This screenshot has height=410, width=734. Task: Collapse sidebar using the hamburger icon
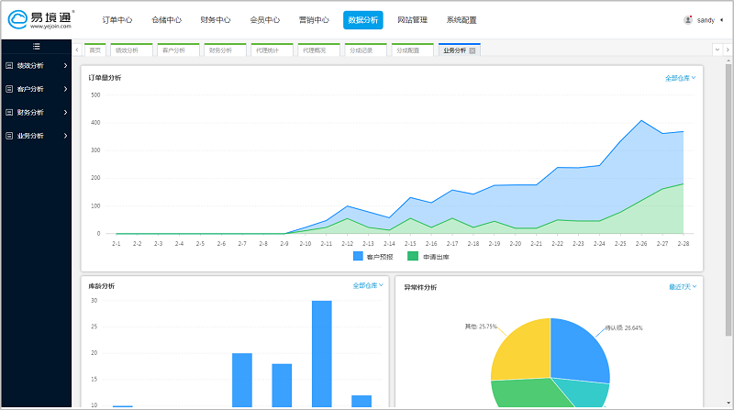tap(36, 47)
